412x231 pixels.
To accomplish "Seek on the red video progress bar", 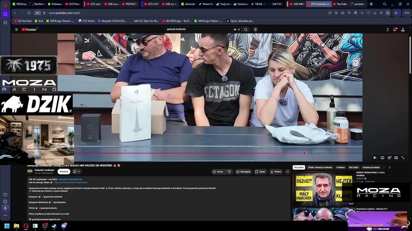I will click(218, 153).
